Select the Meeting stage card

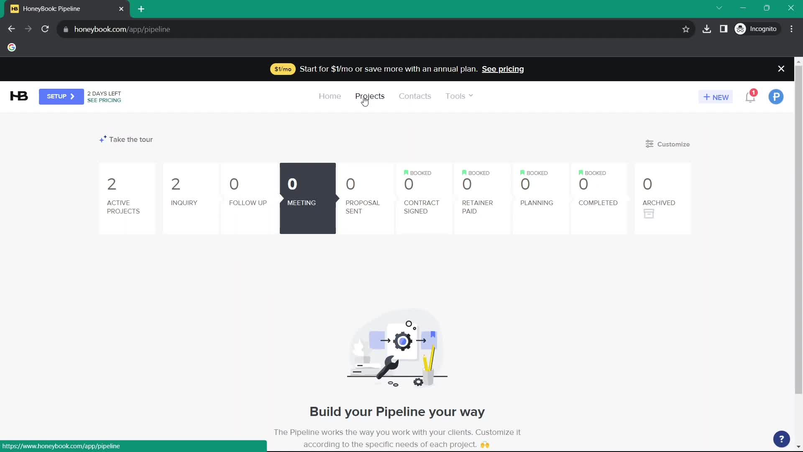coord(307,198)
